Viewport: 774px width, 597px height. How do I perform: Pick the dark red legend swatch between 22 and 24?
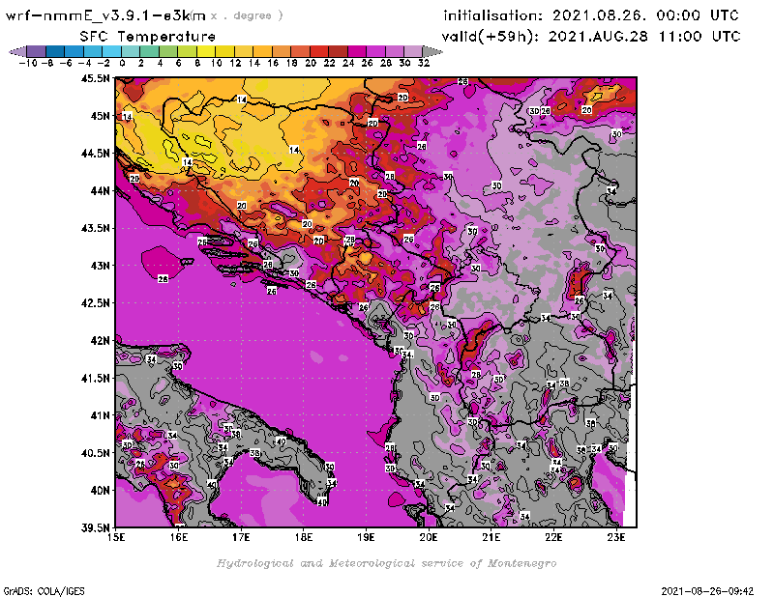pyautogui.click(x=338, y=51)
